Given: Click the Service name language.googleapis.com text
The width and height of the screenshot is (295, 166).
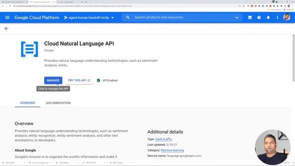Looking at the screenshot, I should pyautogui.click(x=174, y=156).
